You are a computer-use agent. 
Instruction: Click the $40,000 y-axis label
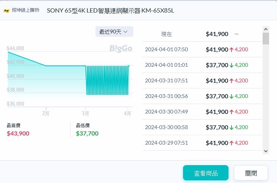[x=16, y=76]
